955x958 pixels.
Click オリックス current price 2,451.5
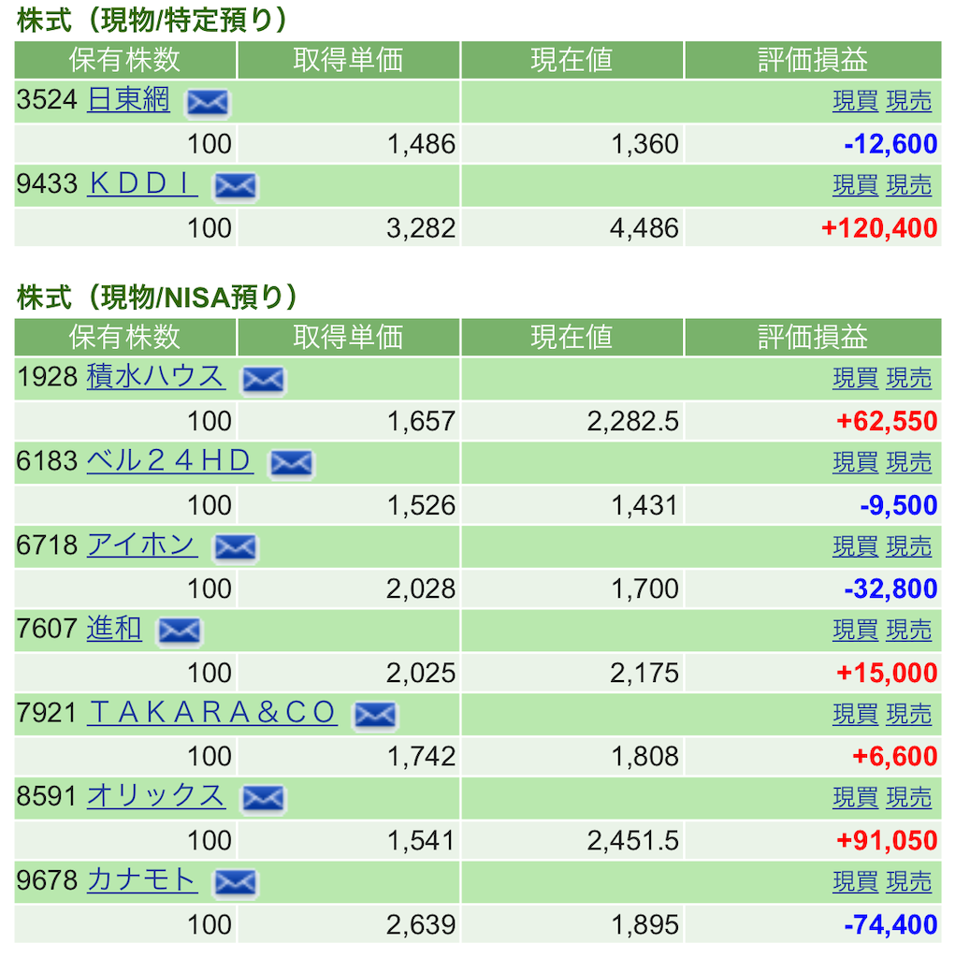[633, 841]
